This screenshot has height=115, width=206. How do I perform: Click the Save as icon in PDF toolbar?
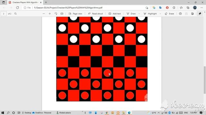192,14
